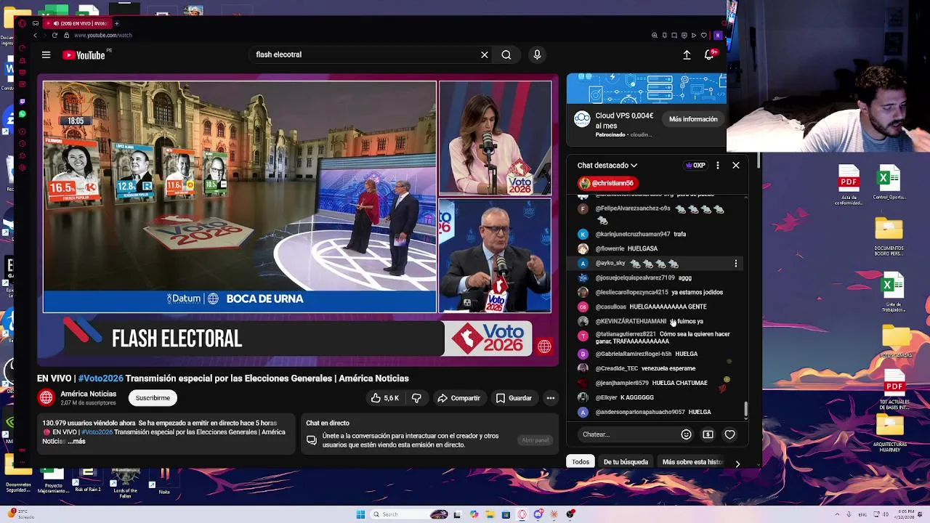Subscribe to América Noticias via Suscribirme
The height and width of the screenshot is (523, 930).
click(153, 398)
